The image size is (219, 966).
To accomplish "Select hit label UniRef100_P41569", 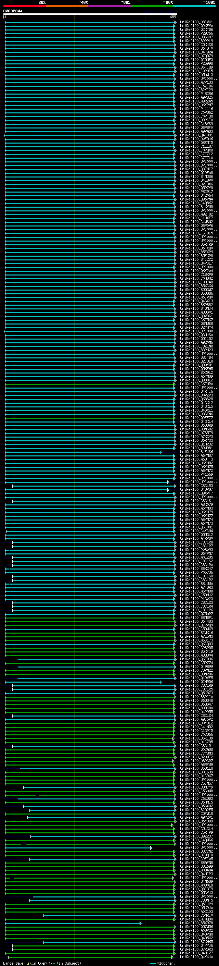I will point(196,474).
